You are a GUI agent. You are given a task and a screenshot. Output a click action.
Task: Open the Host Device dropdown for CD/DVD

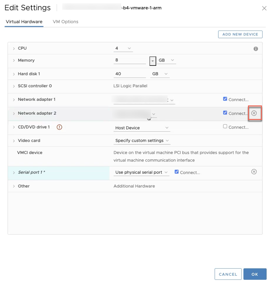pyautogui.click(x=142, y=128)
